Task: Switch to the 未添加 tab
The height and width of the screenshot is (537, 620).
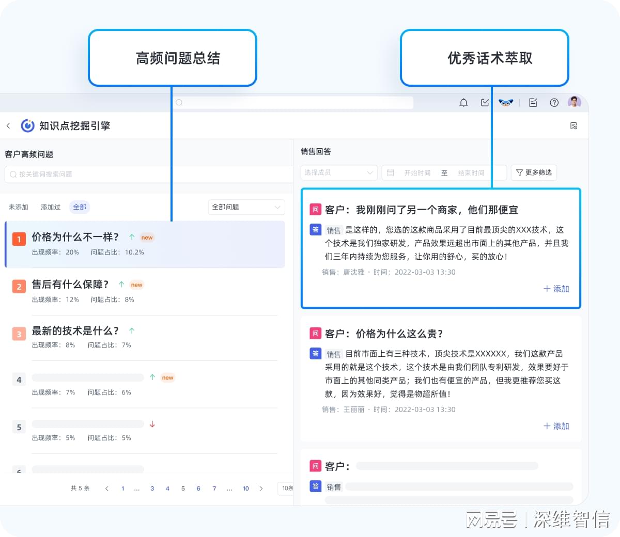Action: pos(19,207)
